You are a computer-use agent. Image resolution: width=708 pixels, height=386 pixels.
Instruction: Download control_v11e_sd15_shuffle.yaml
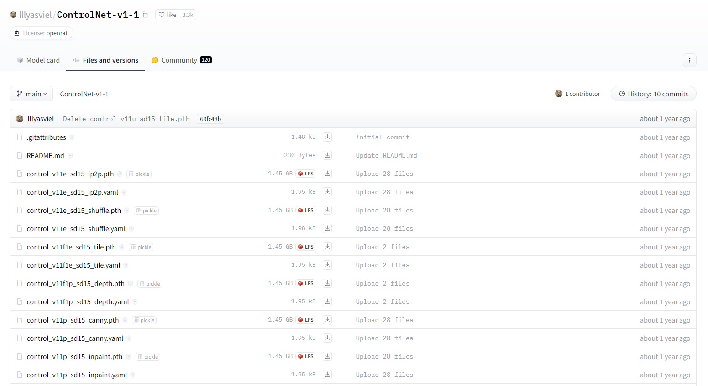pyautogui.click(x=327, y=228)
